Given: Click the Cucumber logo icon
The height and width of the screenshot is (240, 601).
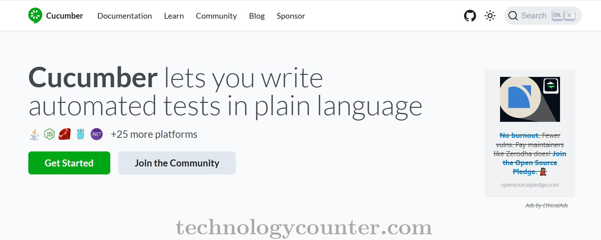Looking at the screenshot, I should click(35, 16).
